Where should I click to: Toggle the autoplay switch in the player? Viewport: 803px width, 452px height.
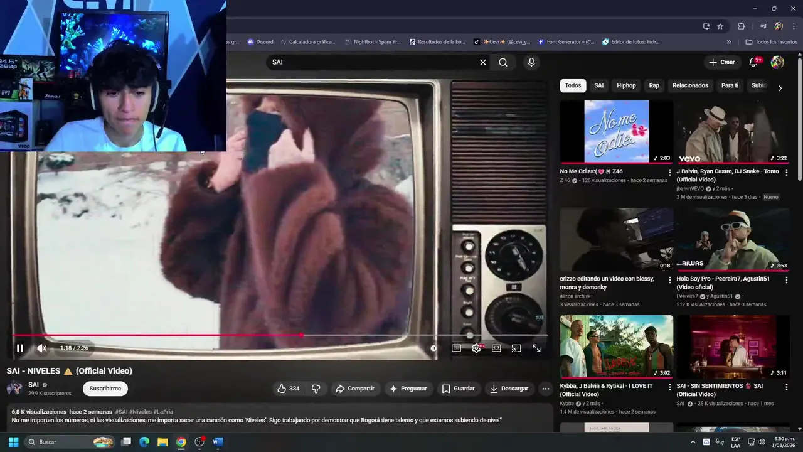point(433,348)
